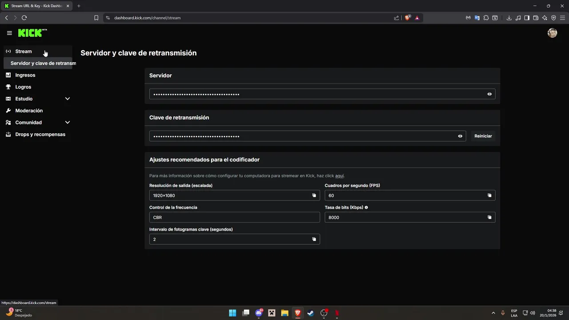Open the browser extensions puzzle icon
This screenshot has width=569, height=320.
[x=486, y=18]
